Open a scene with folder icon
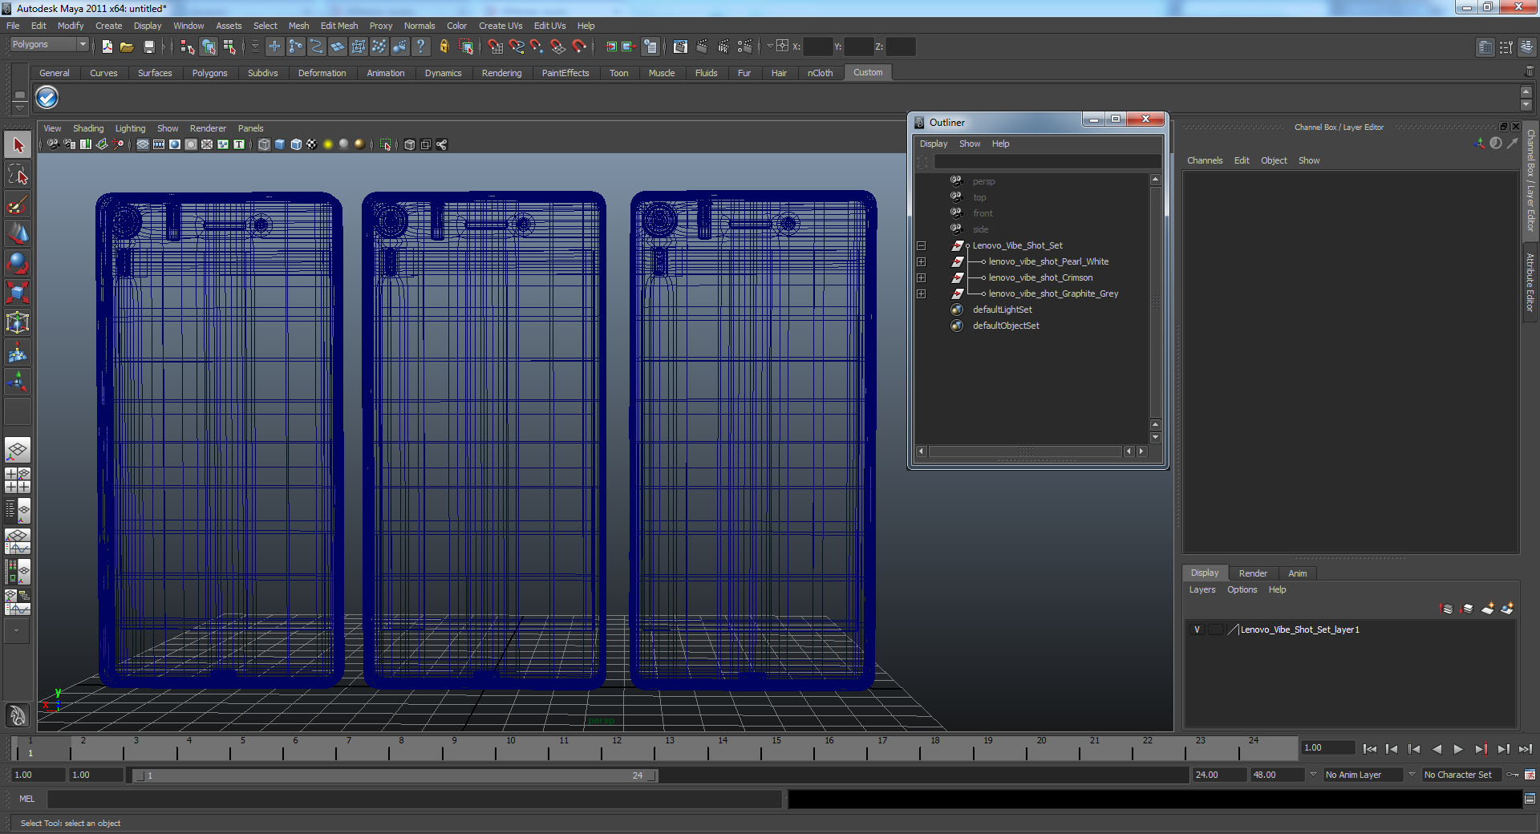The width and height of the screenshot is (1540, 834). click(x=127, y=47)
